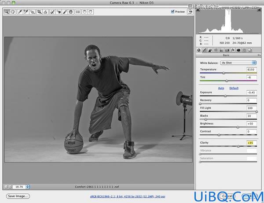Switch to the Tone Curve tab
This screenshot has height=203, width=264.
point(205,50)
